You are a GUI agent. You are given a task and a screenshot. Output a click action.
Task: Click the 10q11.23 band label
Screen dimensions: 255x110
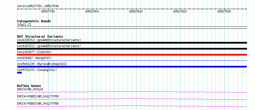tap(24, 25)
